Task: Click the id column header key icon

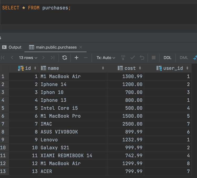Action: (21, 68)
